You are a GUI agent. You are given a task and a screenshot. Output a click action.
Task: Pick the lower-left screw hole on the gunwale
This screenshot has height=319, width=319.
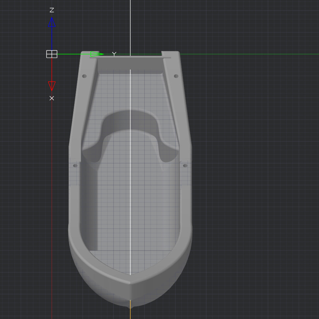click(x=75, y=165)
